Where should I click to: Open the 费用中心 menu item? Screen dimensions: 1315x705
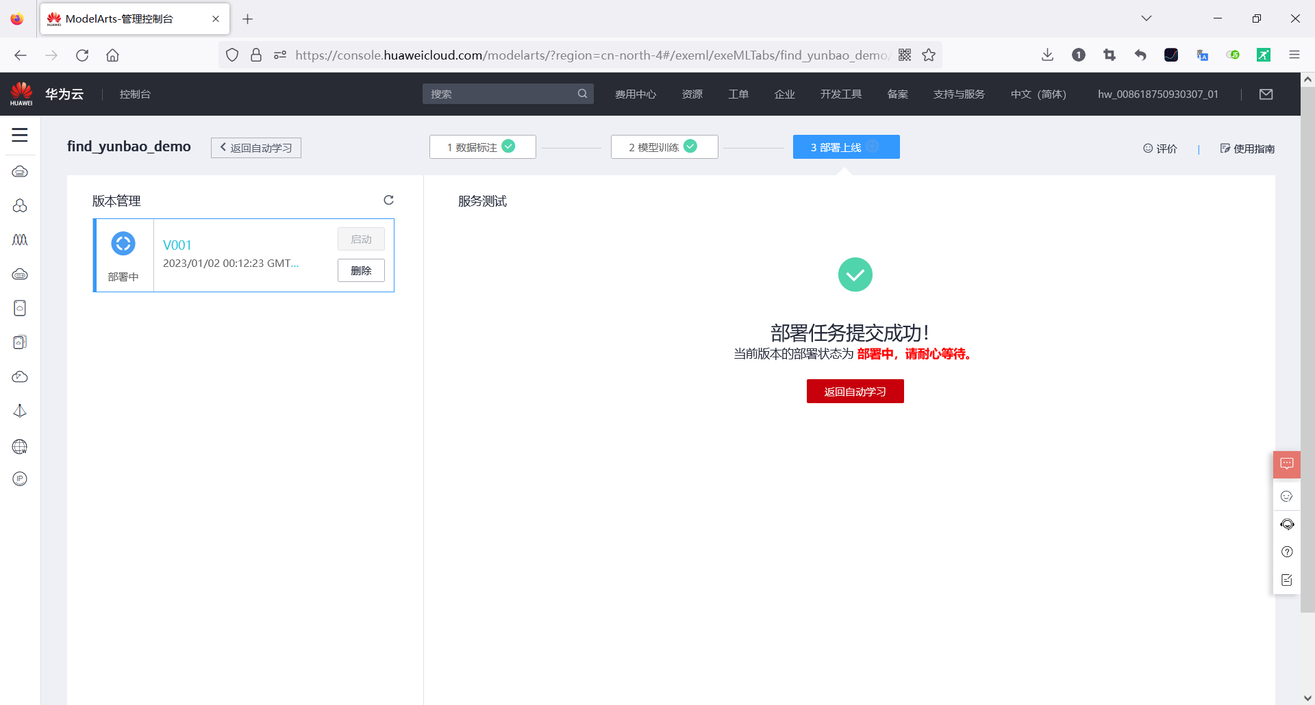pos(636,94)
